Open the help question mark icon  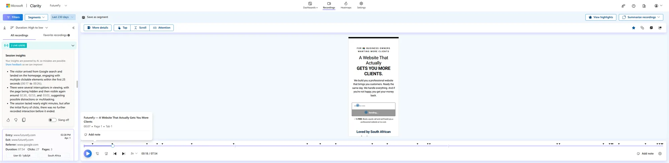click(x=634, y=6)
